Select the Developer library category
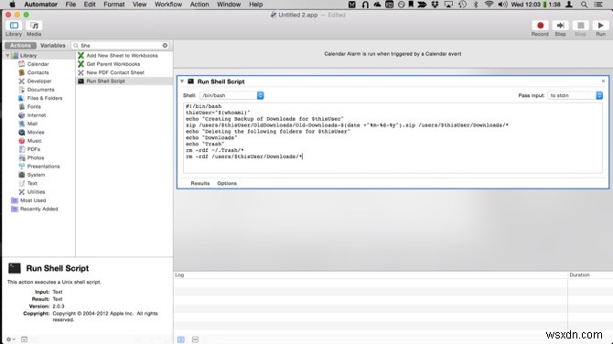The width and height of the screenshot is (613, 344). (x=39, y=81)
